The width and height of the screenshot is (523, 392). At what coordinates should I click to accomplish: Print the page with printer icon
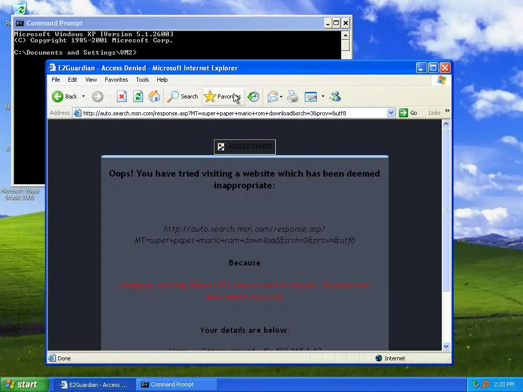point(293,96)
